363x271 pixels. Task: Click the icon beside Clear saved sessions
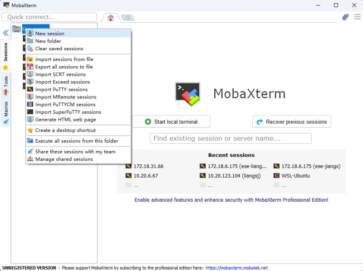[30, 48]
